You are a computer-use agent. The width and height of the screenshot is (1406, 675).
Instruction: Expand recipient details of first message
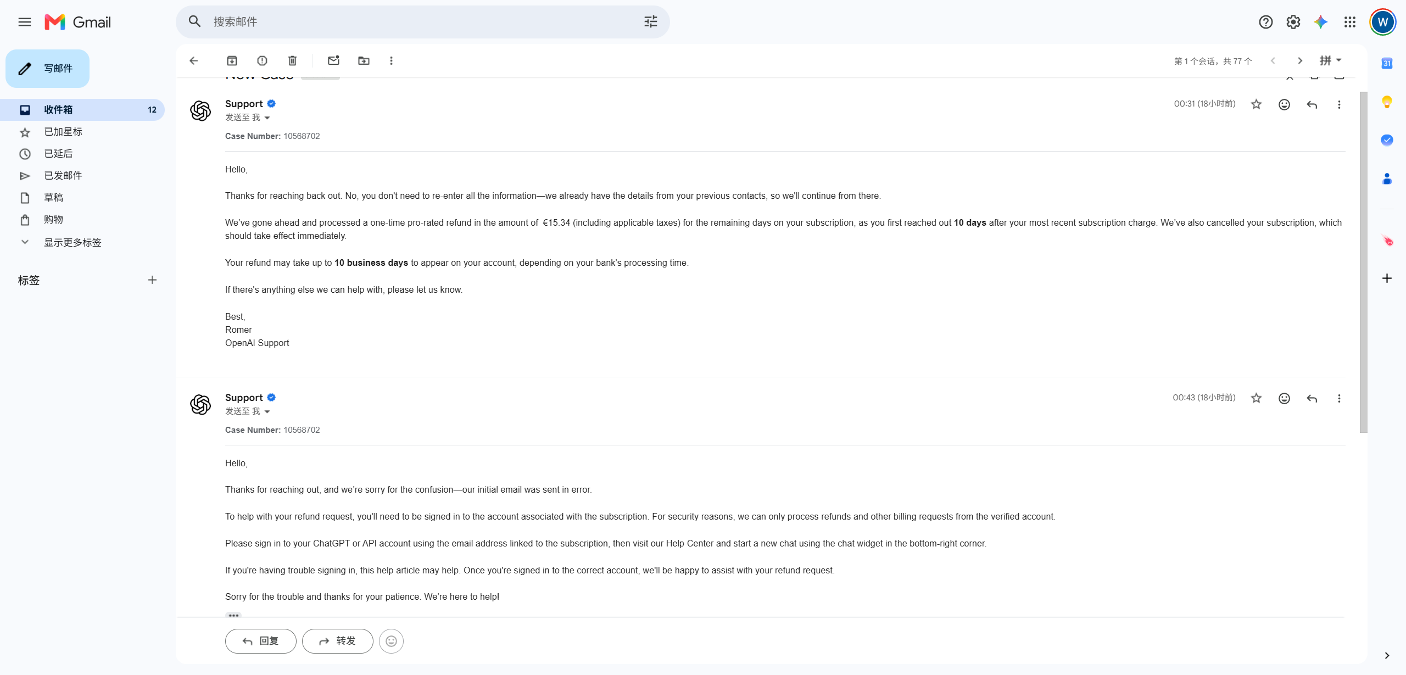(267, 118)
